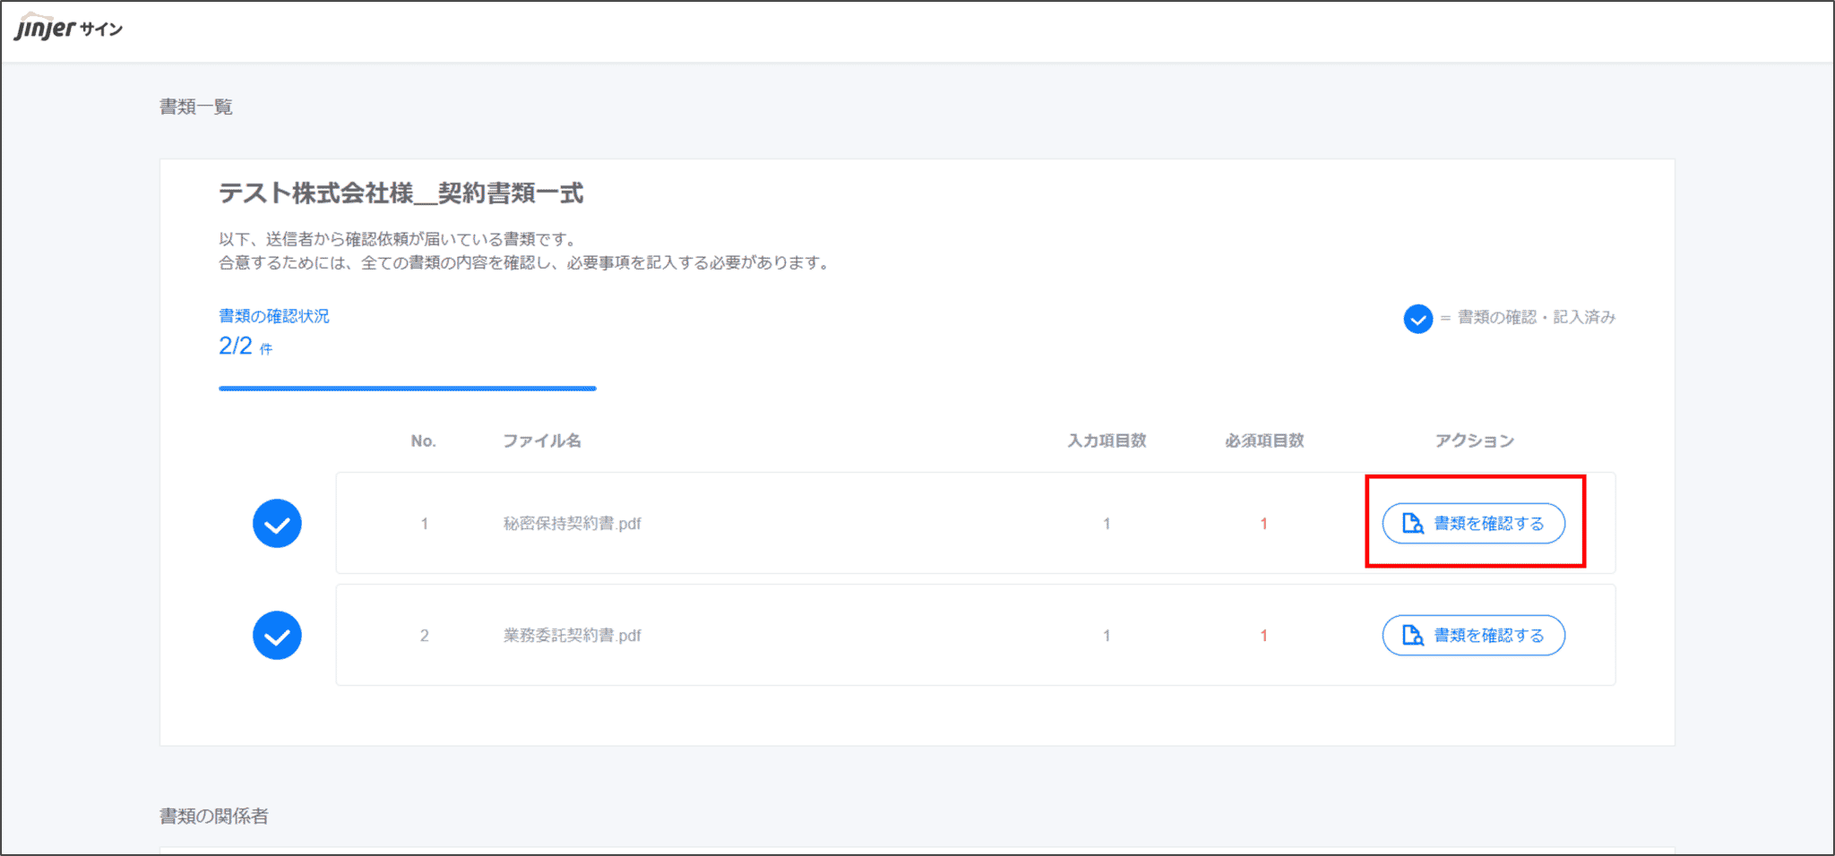Click the テスト株式会社様__契約書類一式 title
The width and height of the screenshot is (1835, 856).
click(401, 193)
